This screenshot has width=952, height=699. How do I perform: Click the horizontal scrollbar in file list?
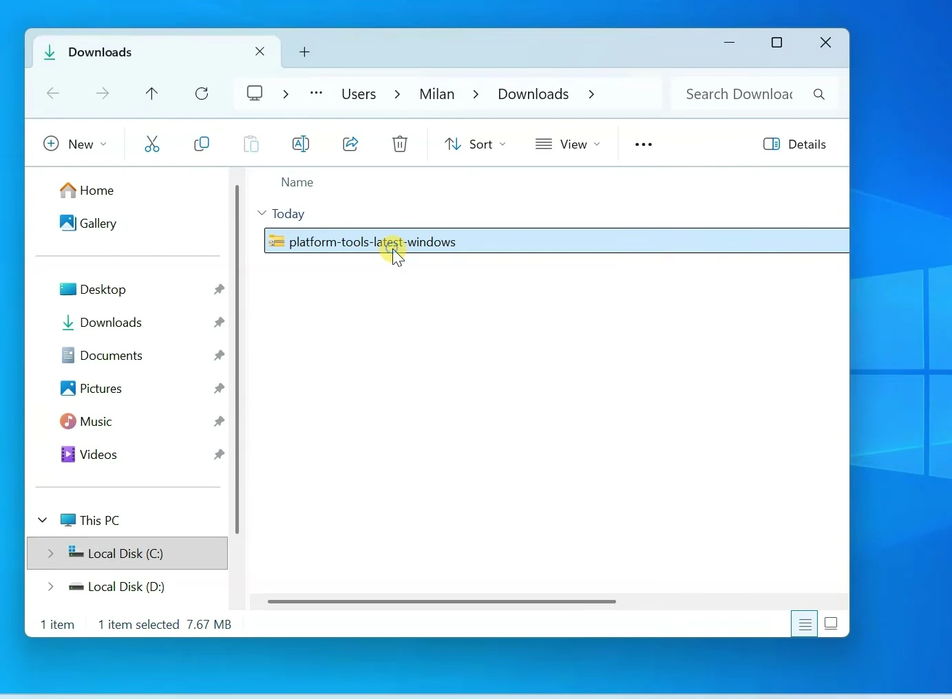click(x=442, y=601)
